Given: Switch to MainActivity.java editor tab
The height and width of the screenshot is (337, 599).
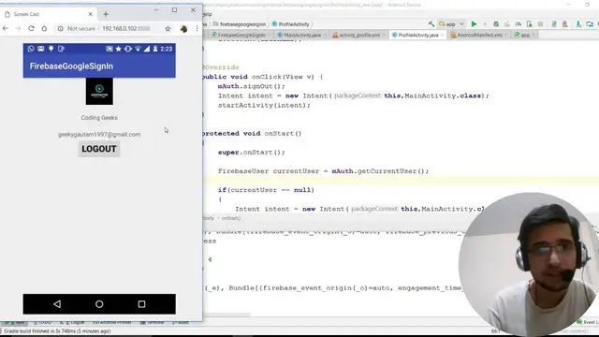Looking at the screenshot, I should pos(301,35).
